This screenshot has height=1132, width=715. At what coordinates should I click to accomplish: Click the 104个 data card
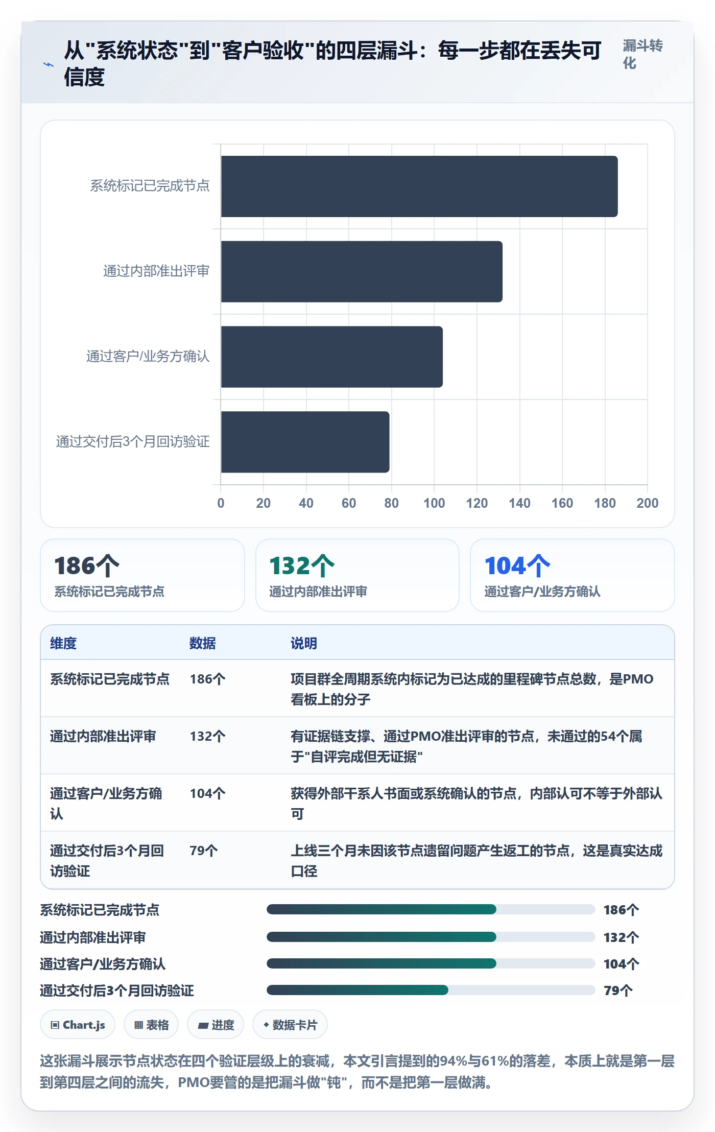pos(573,575)
